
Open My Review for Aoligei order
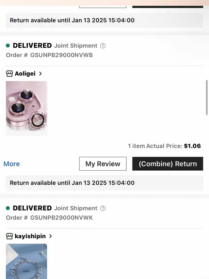[103, 164]
